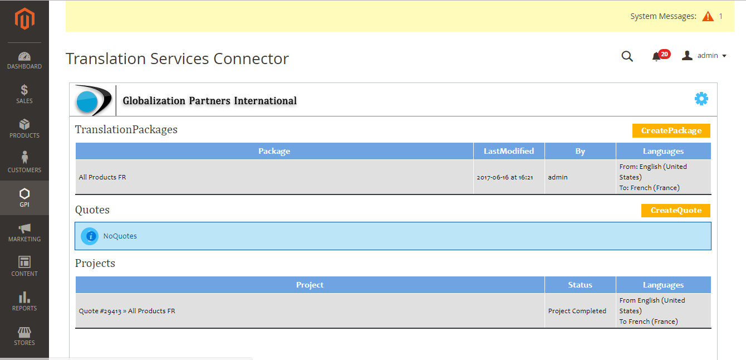Open the Products menu

coord(24,129)
